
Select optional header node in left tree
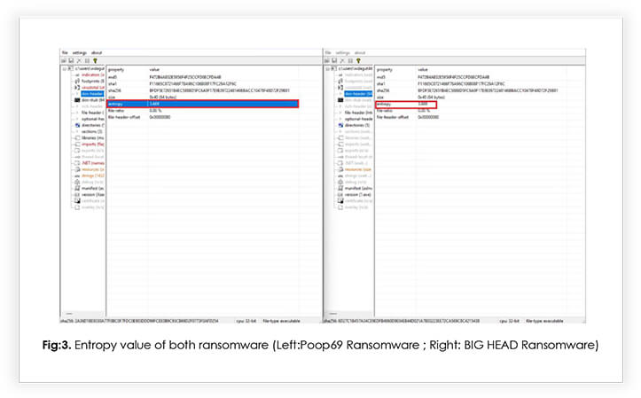pos(93,119)
